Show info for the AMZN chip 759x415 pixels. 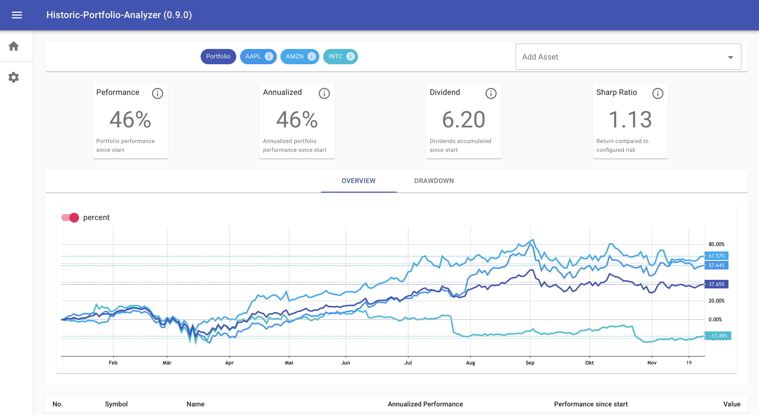[312, 56]
